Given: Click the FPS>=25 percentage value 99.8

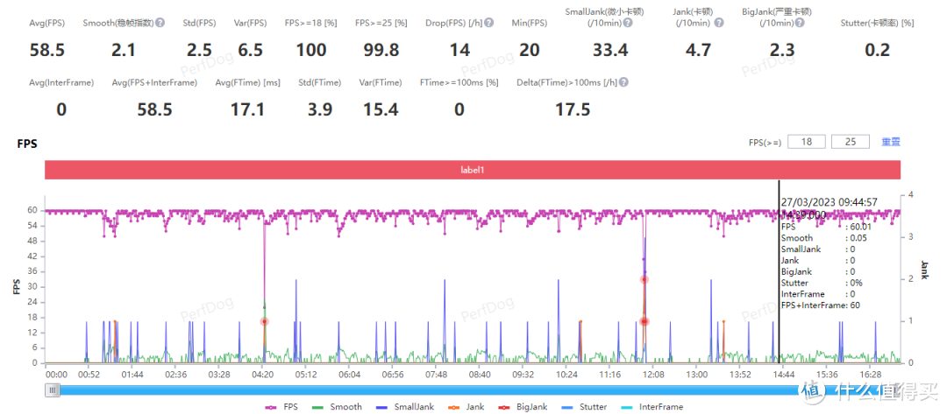Looking at the screenshot, I should pos(381,50).
